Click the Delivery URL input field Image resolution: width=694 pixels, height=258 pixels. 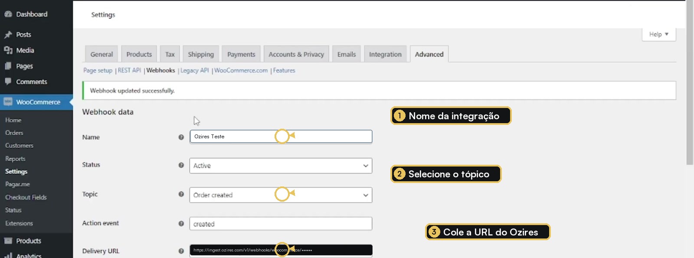coord(281,250)
